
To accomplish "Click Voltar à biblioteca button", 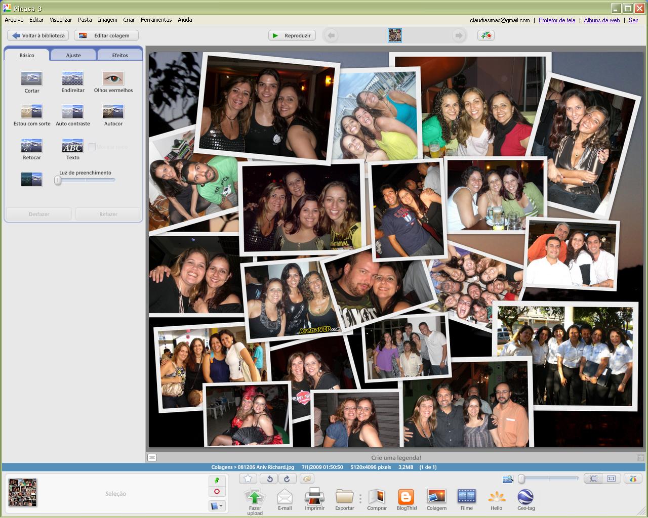I will point(38,35).
